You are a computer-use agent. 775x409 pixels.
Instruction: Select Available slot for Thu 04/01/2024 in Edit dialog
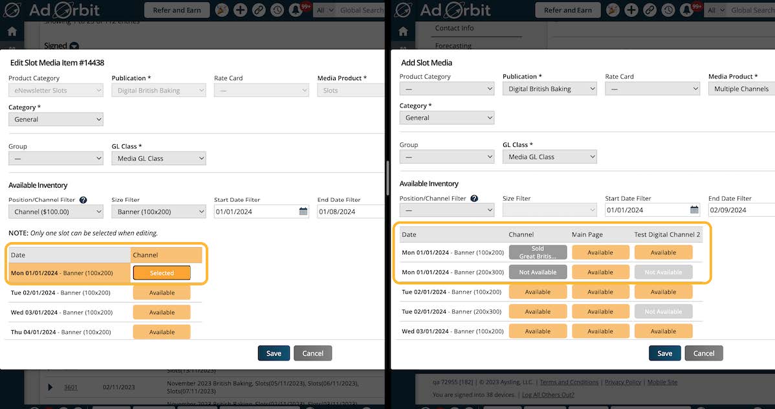tap(162, 332)
